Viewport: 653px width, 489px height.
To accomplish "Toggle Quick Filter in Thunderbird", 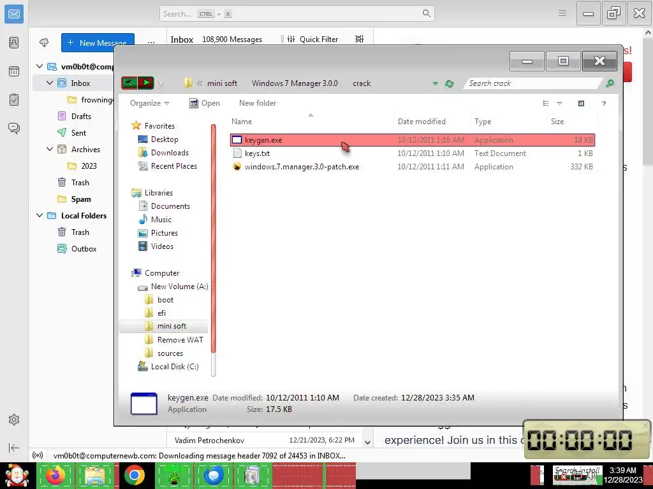I will [x=313, y=39].
